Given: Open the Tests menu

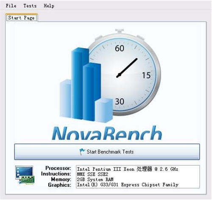Looking at the screenshot, I should pos(30,6).
